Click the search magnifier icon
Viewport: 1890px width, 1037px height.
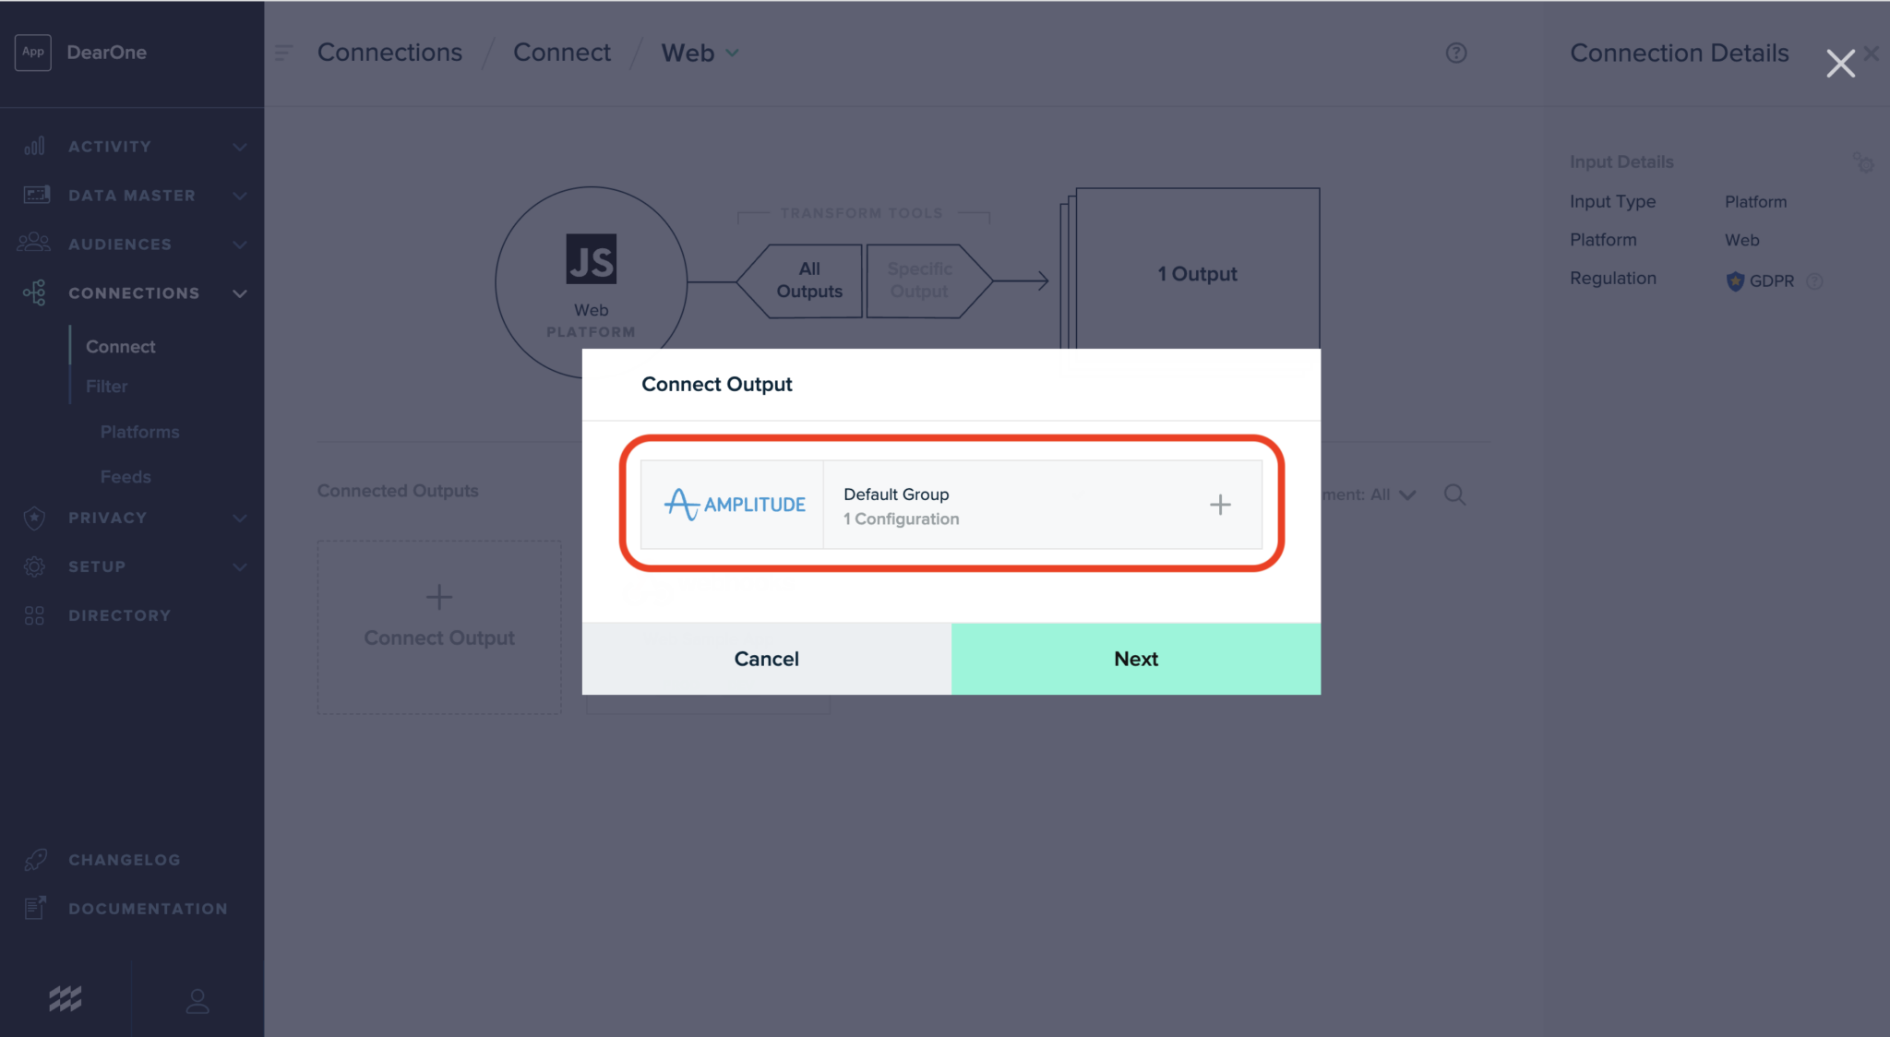pos(1454,495)
